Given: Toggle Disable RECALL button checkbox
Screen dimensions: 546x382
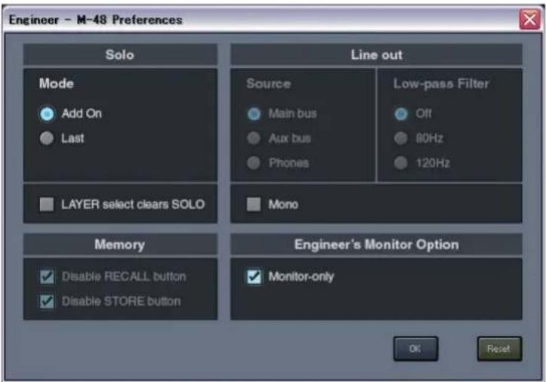Looking at the screenshot, I should click(x=47, y=277).
